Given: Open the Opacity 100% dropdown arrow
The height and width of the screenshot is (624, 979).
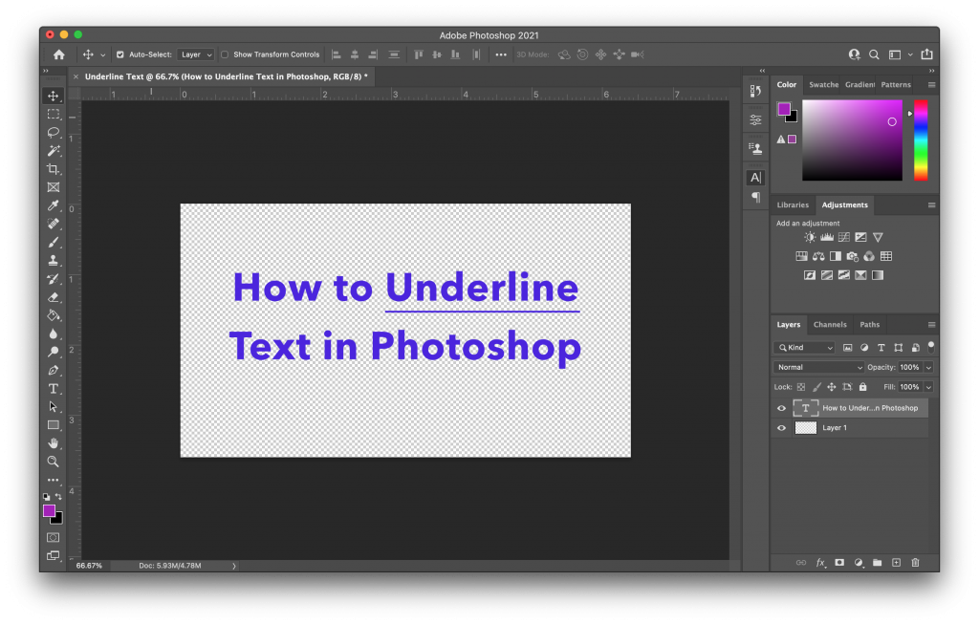Looking at the screenshot, I should tap(928, 368).
